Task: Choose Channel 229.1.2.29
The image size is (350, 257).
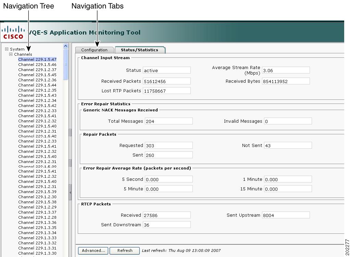Action: [x=37, y=207]
